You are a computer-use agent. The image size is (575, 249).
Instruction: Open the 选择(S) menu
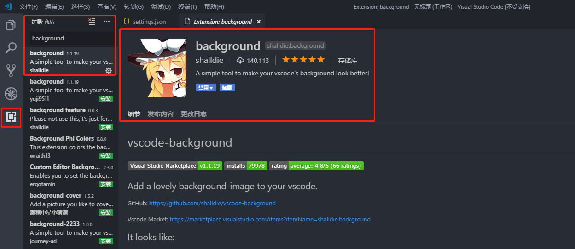[x=81, y=6]
